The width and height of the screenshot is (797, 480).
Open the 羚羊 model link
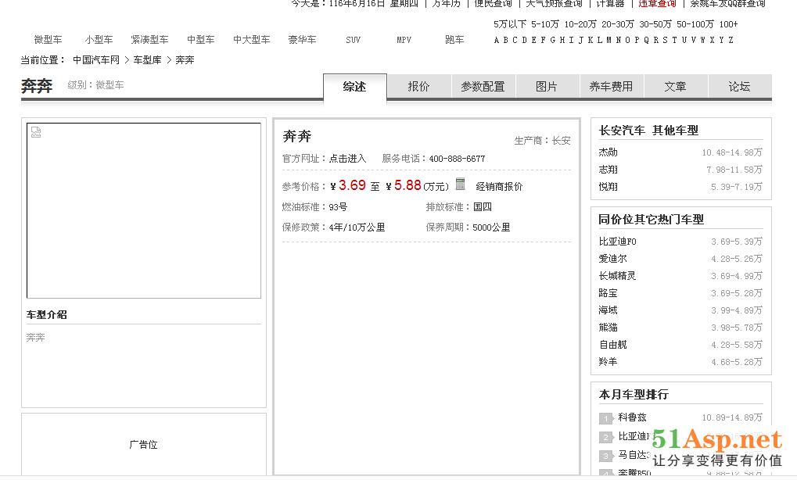[608, 362]
